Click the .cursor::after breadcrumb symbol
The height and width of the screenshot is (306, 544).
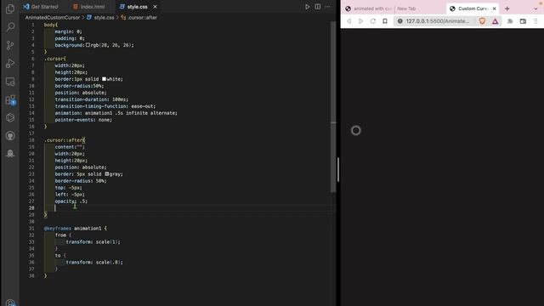pyautogui.click(x=139, y=17)
